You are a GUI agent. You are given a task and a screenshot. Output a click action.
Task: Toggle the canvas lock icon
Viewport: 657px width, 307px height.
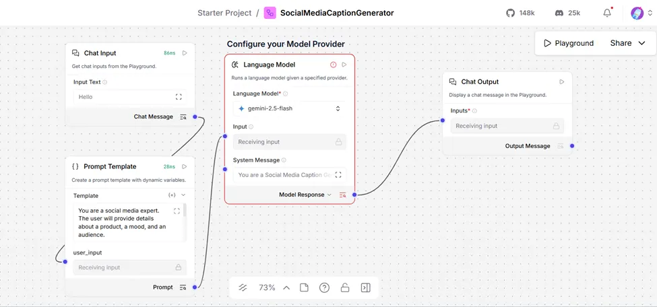[344, 287]
